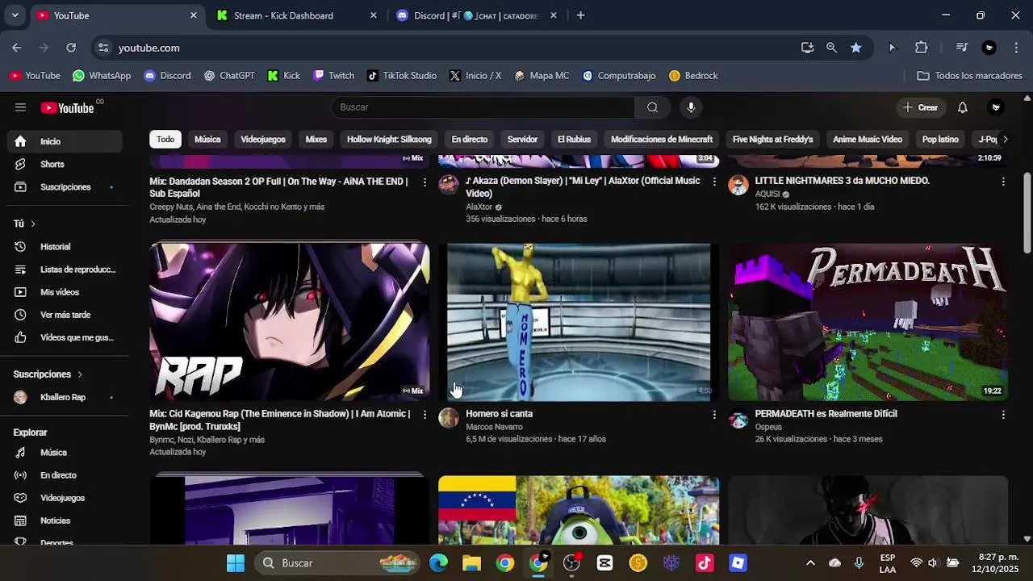Screen dimensions: 1033x581
Task: Open the Ospeus channel avatar
Action: click(738, 418)
